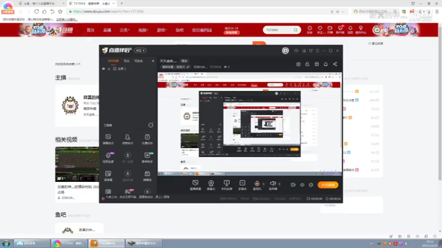Image resolution: width=442 pixels, height=248 pixels.
Task: Go to 鱼吧 on Douyu nav
Action: pyautogui.click(x=179, y=30)
